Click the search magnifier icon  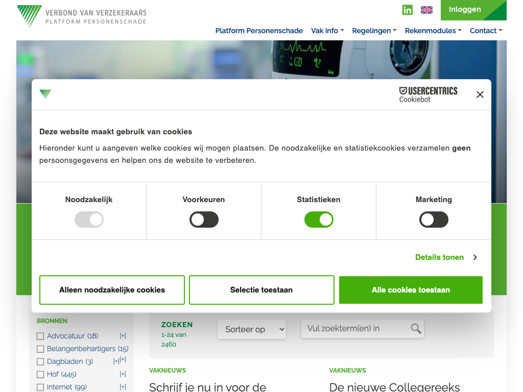pos(416,329)
